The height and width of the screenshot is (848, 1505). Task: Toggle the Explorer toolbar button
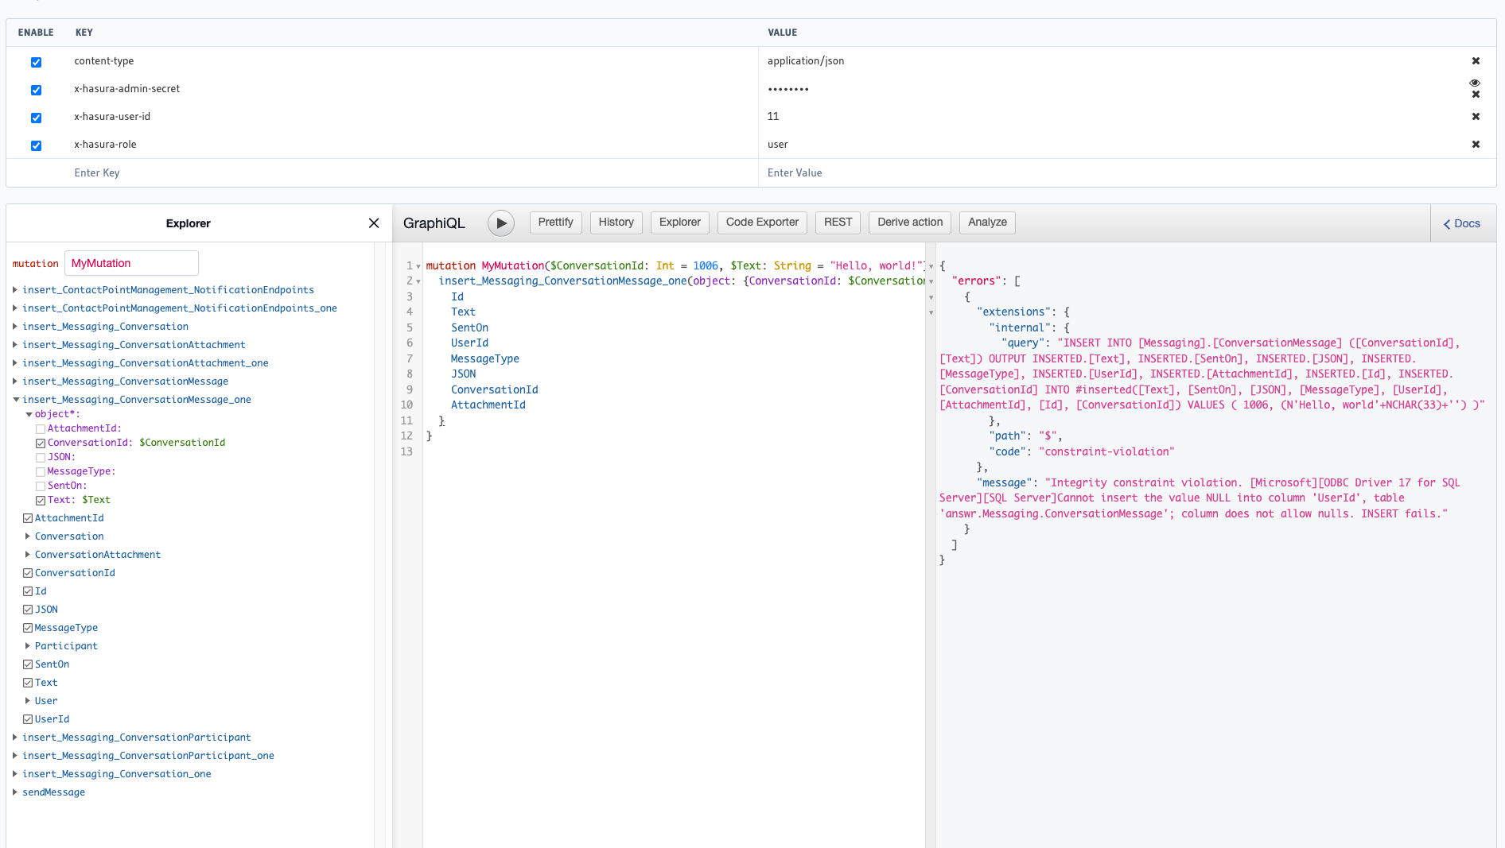(679, 223)
